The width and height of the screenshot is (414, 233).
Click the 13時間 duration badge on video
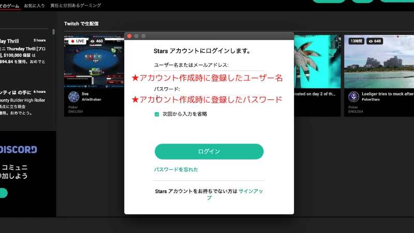[356, 41]
